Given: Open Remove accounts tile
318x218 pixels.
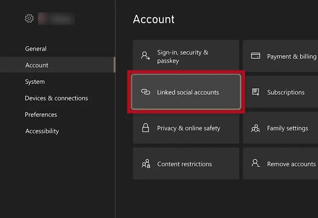Looking at the screenshot, I should tap(281, 164).
